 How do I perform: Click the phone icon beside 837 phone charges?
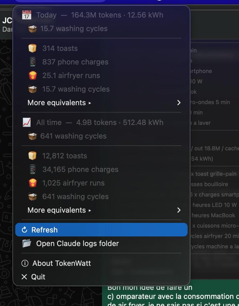[32, 62]
